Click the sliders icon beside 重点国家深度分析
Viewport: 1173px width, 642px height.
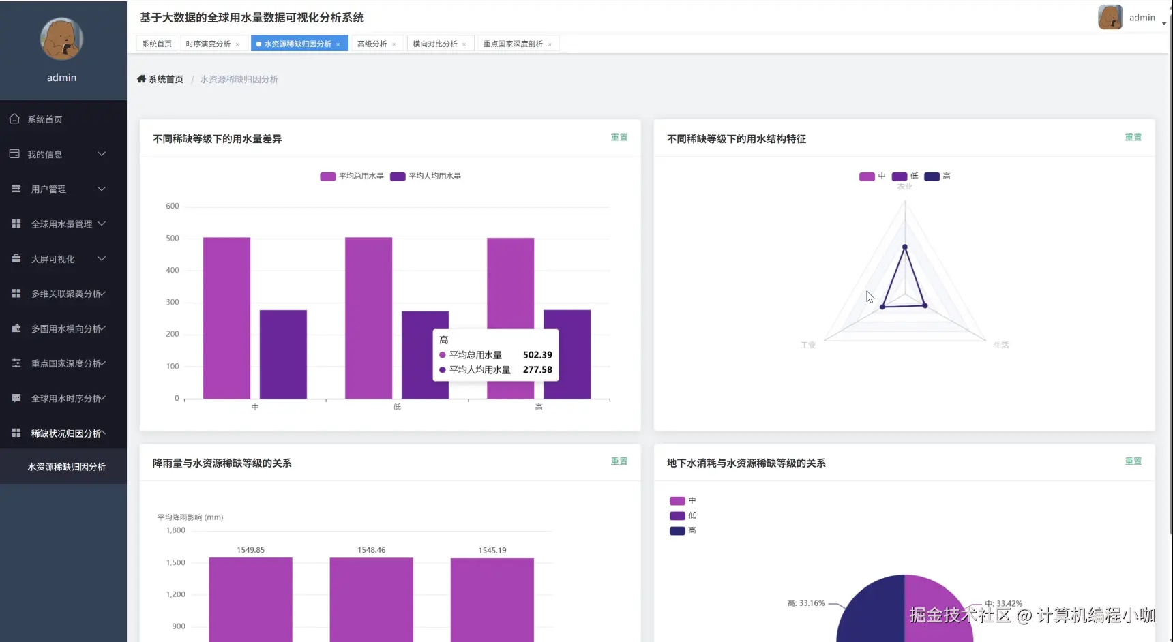click(16, 363)
